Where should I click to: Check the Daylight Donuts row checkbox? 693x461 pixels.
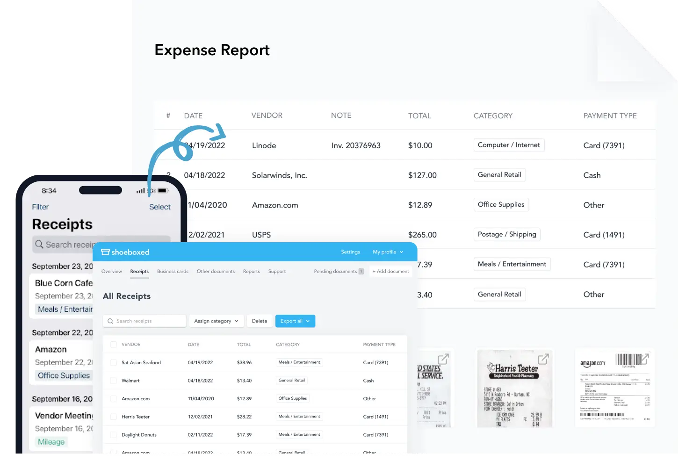(x=113, y=435)
